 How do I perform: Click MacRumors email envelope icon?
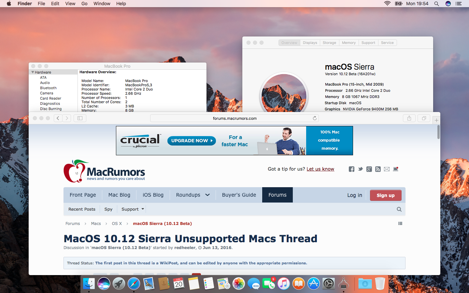387,169
